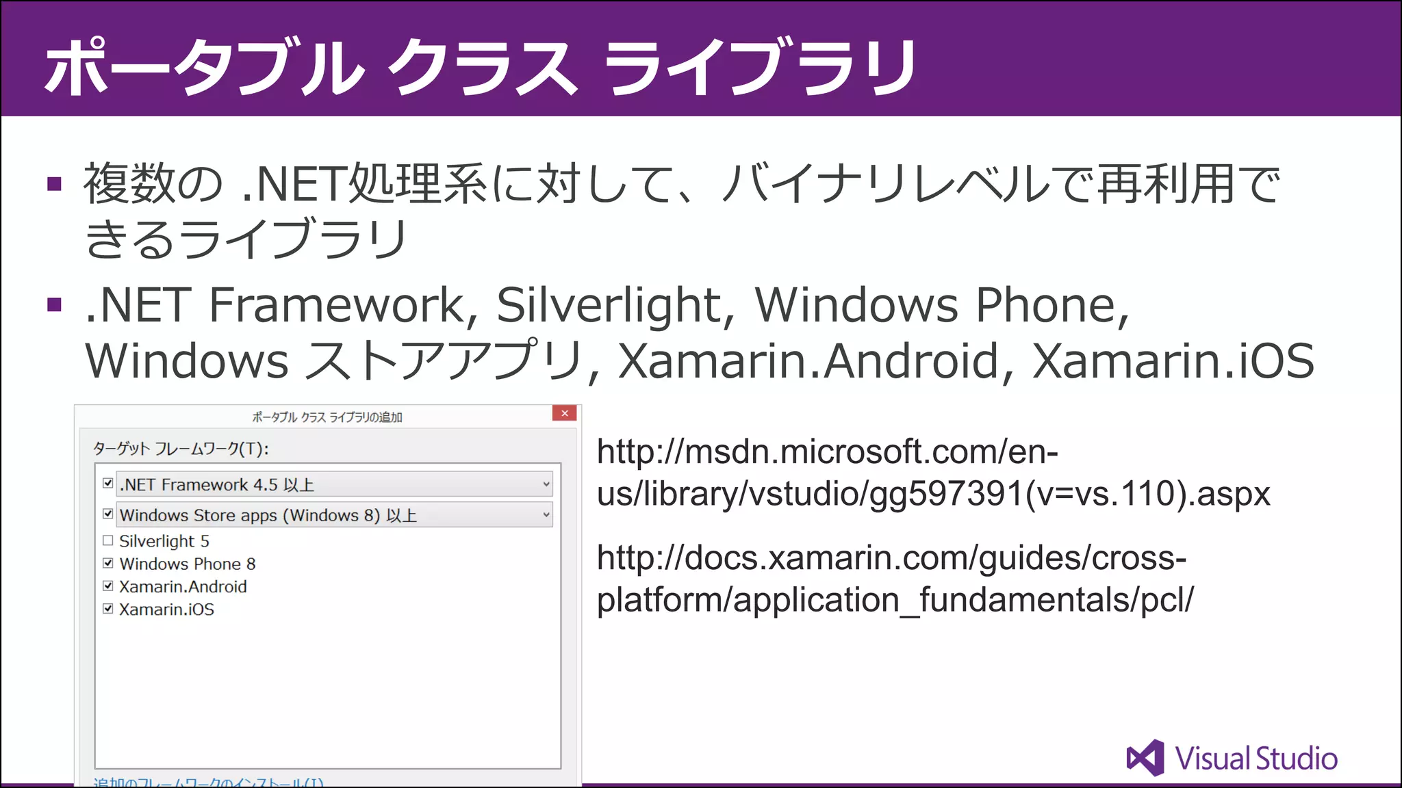This screenshot has height=788, width=1402.
Task: Click empty area of the framework list box
Action: (327, 691)
